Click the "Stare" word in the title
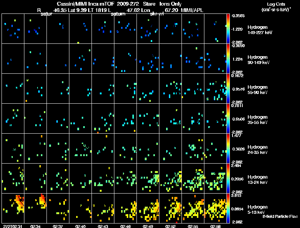 coord(149,4)
